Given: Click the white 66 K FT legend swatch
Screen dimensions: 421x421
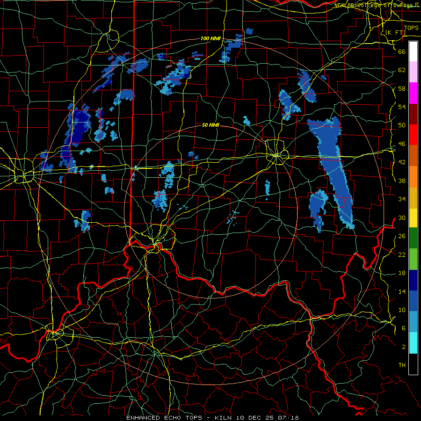Looking at the screenshot, I should pyautogui.click(x=413, y=51).
